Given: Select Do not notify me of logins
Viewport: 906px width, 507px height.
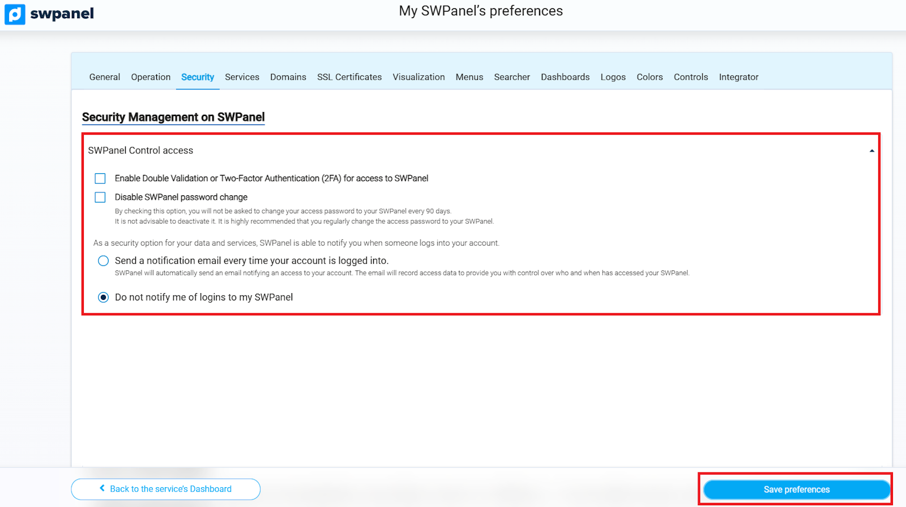Looking at the screenshot, I should pos(103,298).
